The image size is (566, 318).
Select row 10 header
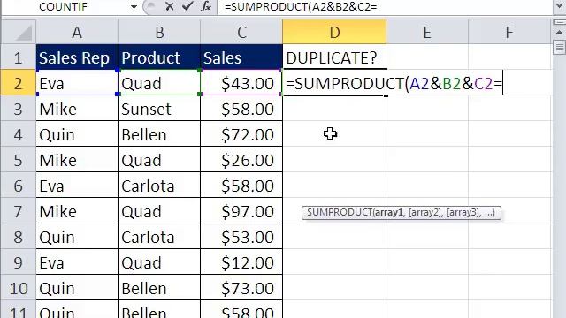pyautogui.click(x=19, y=288)
